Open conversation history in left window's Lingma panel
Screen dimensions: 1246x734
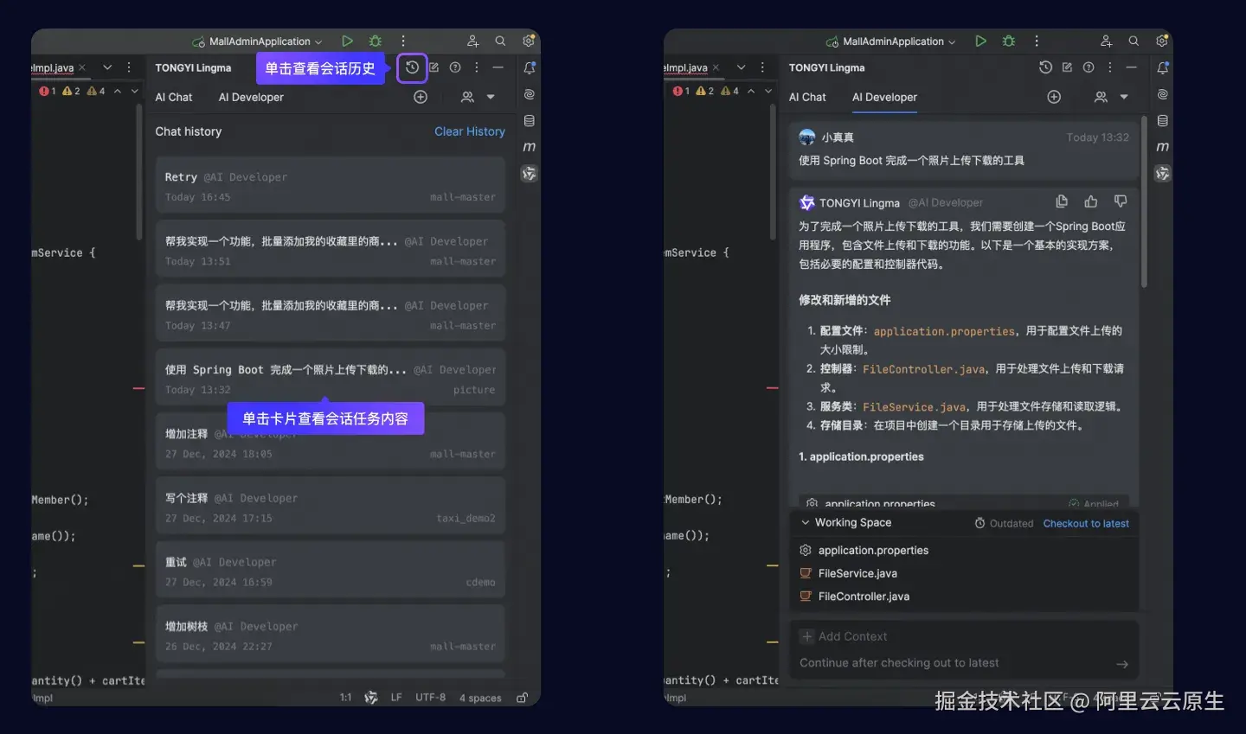pyautogui.click(x=412, y=67)
